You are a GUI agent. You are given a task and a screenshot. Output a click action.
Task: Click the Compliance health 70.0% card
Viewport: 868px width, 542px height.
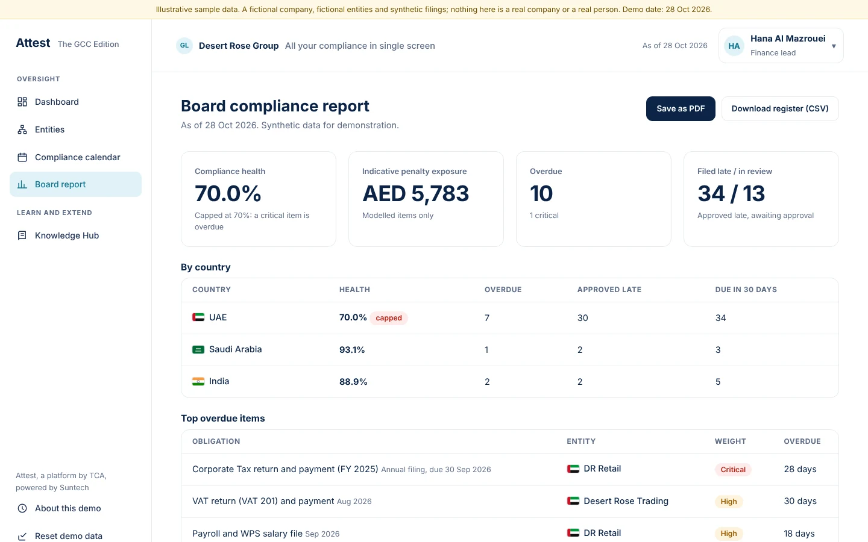click(259, 199)
